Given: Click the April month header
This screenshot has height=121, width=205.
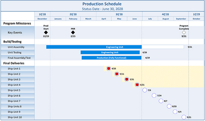Looking at the screenshot, I should 104,19.
